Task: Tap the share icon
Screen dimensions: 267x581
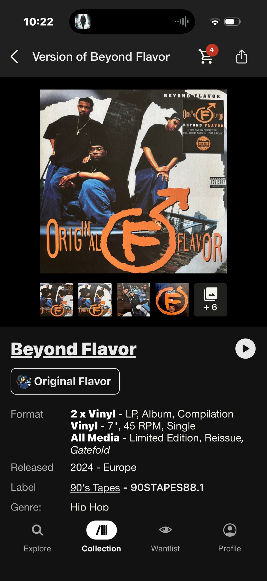Action: (242, 57)
